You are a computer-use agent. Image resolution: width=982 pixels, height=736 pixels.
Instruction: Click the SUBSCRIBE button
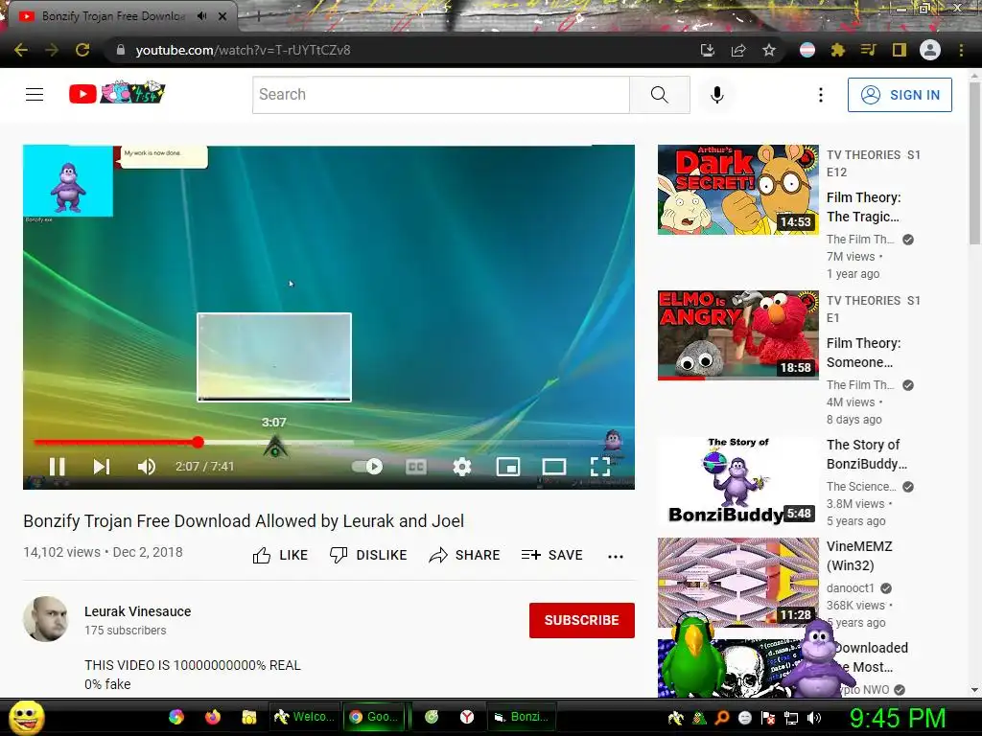click(x=582, y=620)
